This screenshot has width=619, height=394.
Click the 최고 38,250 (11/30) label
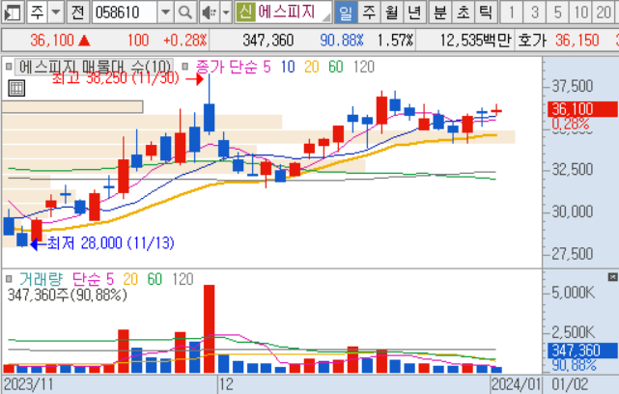pyautogui.click(x=116, y=78)
